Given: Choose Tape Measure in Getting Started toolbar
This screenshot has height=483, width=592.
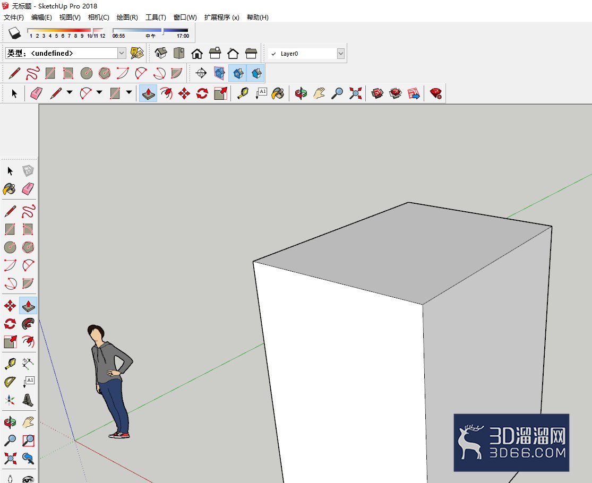Looking at the screenshot, I should [243, 93].
